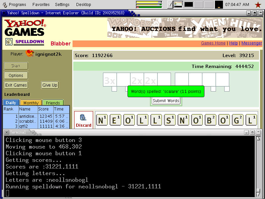Click the Name column header
Screen dimensions: 265x199
28,109
